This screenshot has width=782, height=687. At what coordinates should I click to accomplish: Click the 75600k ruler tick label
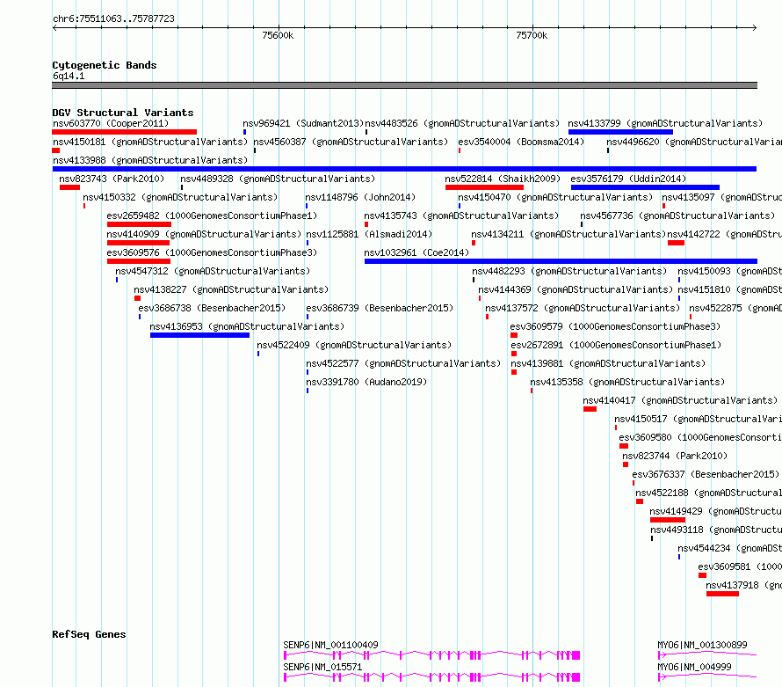(x=278, y=35)
